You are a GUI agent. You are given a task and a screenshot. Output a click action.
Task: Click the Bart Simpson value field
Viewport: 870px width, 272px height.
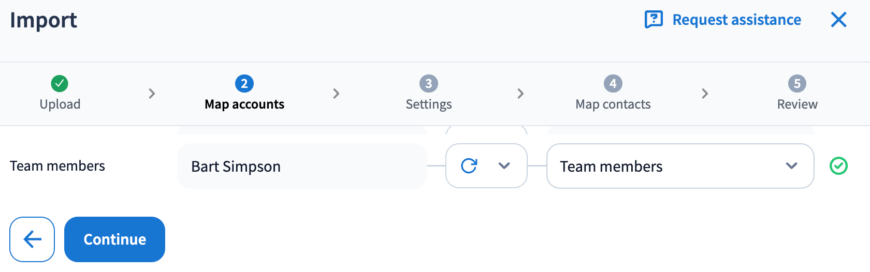point(302,166)
